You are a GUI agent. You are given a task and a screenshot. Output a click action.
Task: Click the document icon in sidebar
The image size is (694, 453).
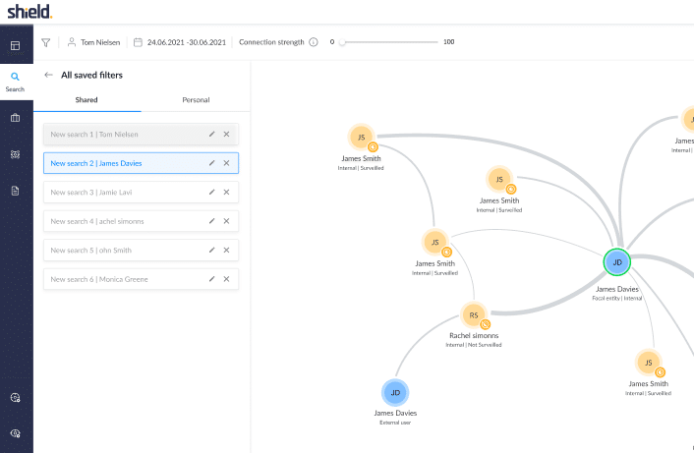coord(16,191)
